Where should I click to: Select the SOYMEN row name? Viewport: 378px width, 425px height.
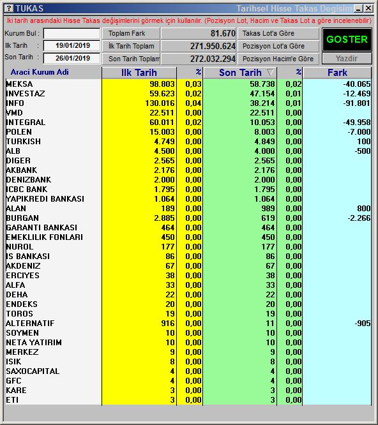pos(22,333)
